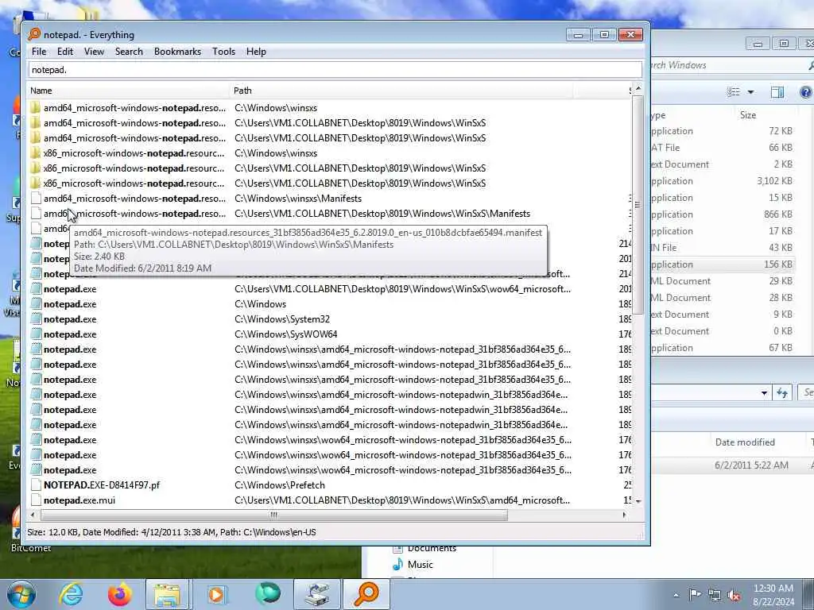Select the Explorer row with size 3,102 KB

724,181
